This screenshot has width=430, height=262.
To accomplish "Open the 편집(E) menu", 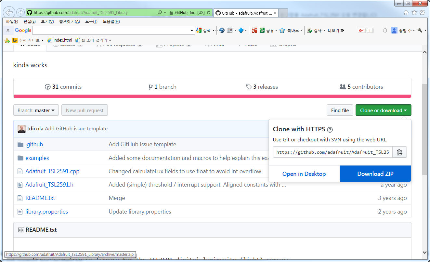I will click(30, 21).
